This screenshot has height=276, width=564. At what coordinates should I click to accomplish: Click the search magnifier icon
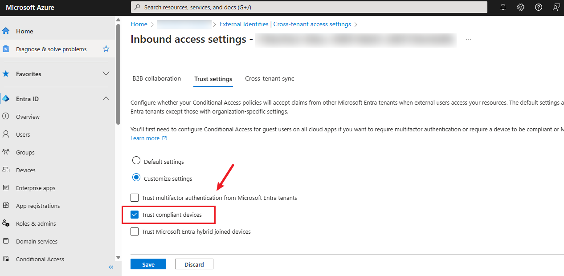[x=138, y=7]
